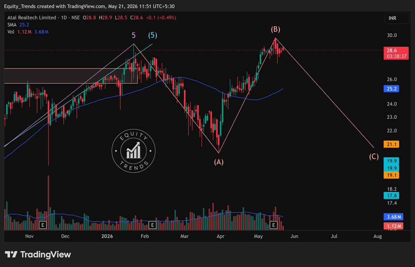This screenshot has height=267, width=415.
Task: Select the (B) wave label
Action: 275,29
